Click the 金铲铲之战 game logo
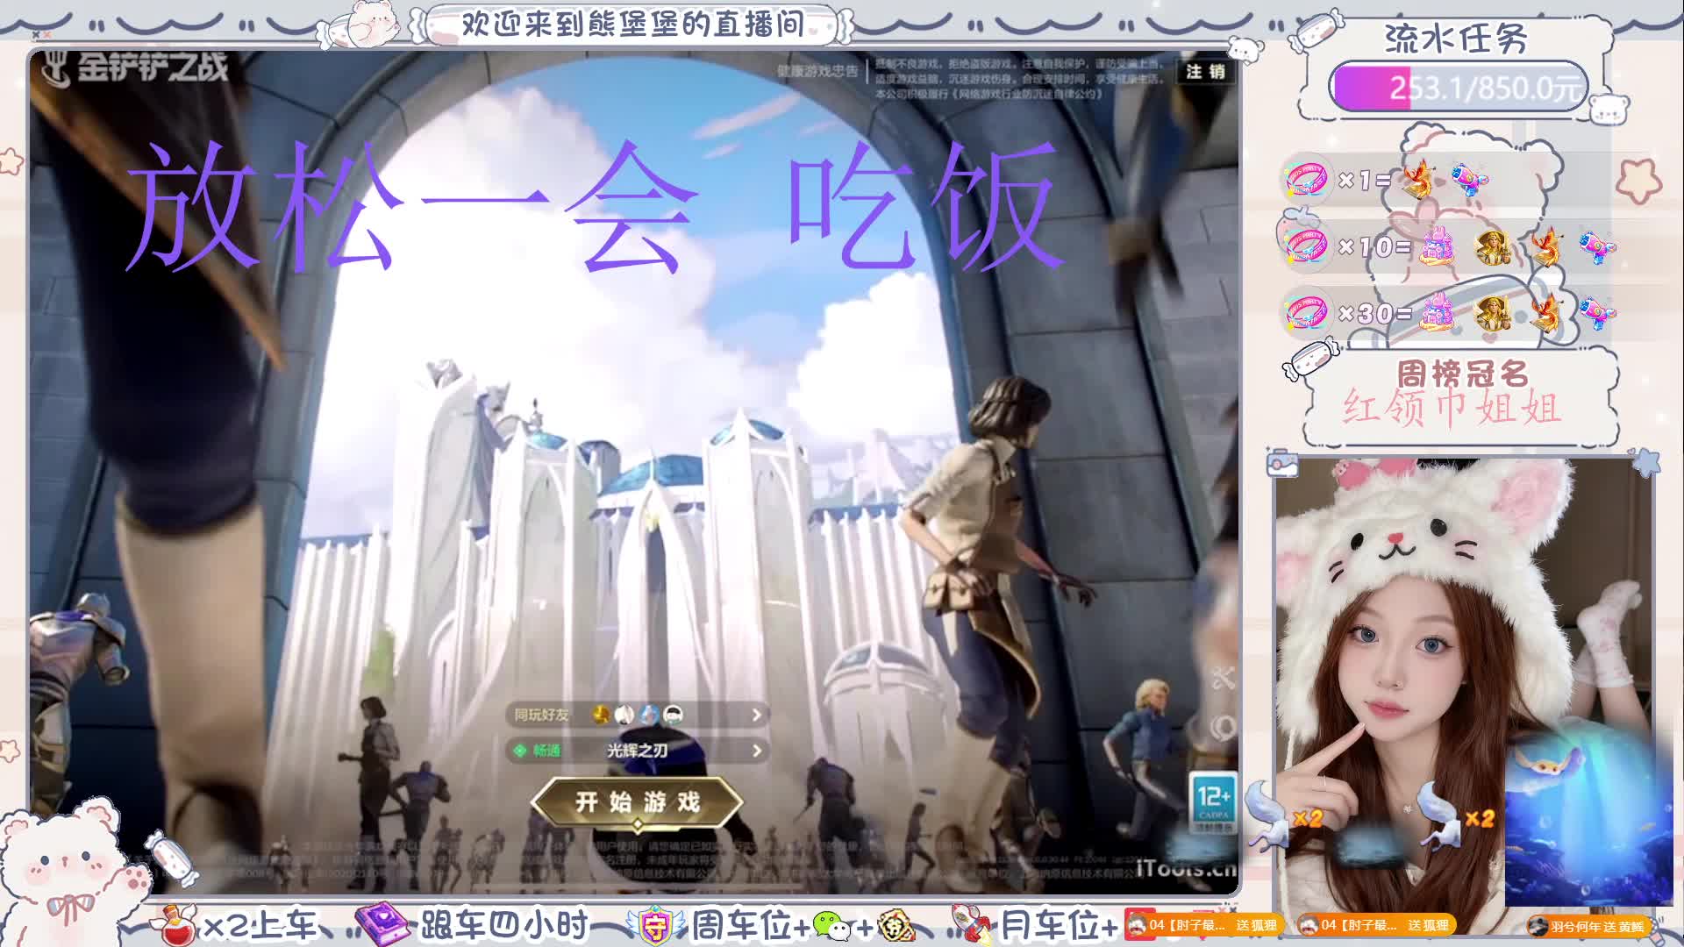The image size is (1684, 947). pyautogui.click(x=132, y=68)
